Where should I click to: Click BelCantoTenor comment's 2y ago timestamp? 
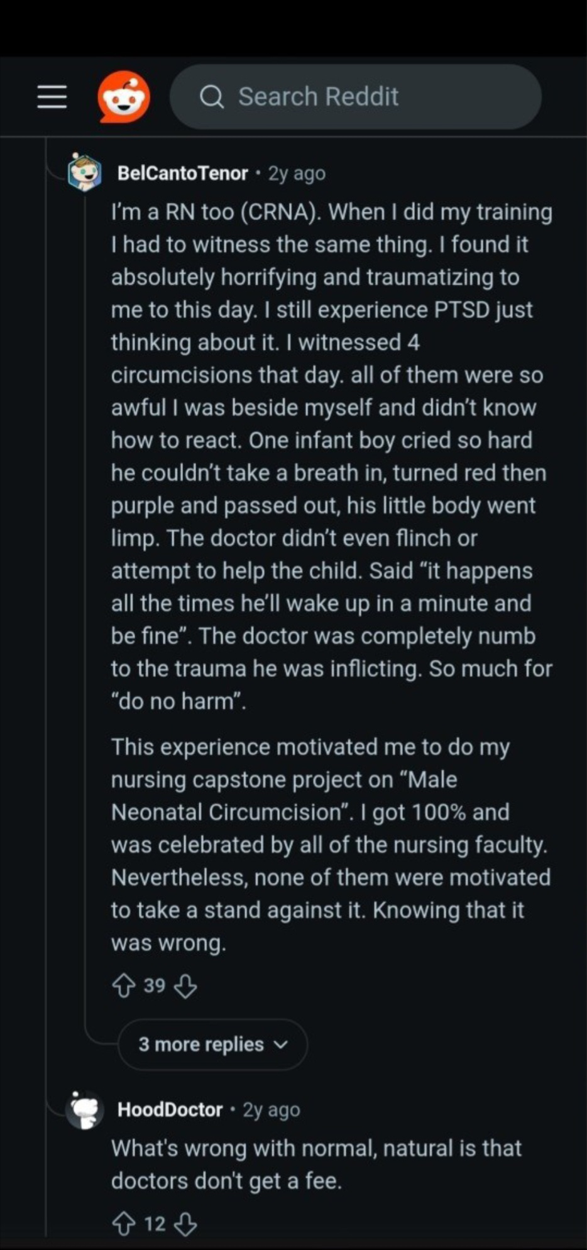tap(297, 173)
